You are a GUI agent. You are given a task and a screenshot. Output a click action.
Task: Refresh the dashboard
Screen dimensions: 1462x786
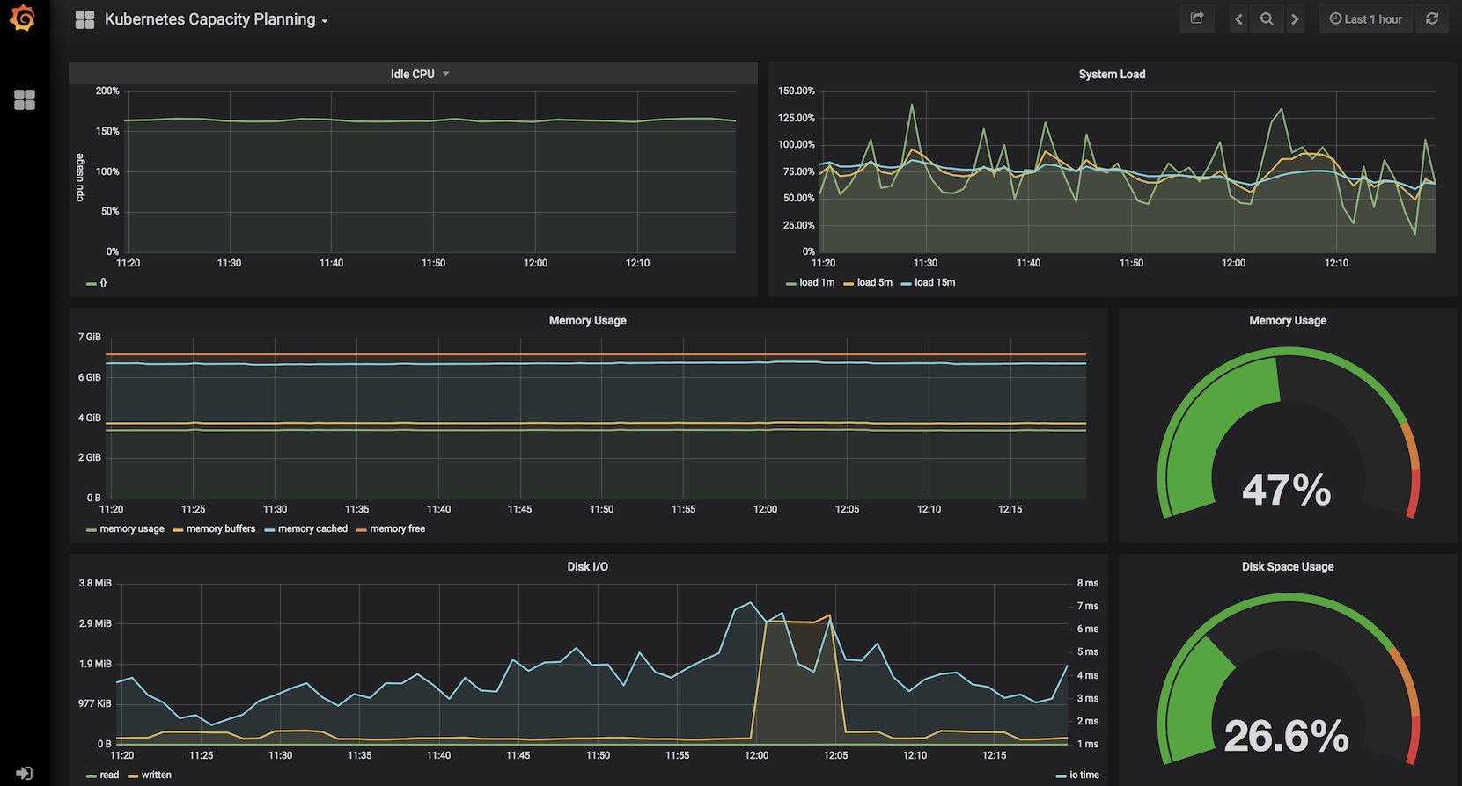(1432, 18)
